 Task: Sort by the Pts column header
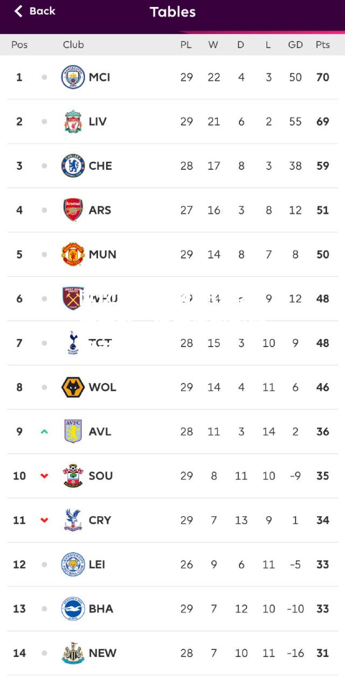322,45
